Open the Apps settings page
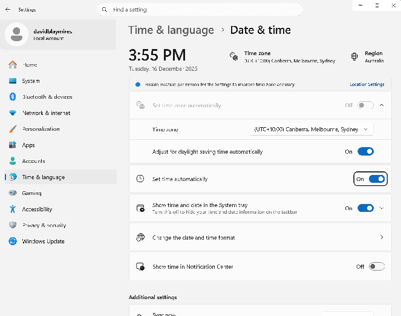The image size is (401, 316). 60,145
